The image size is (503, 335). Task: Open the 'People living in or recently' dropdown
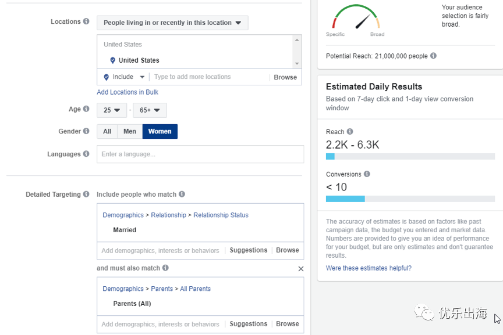point(172,23)
